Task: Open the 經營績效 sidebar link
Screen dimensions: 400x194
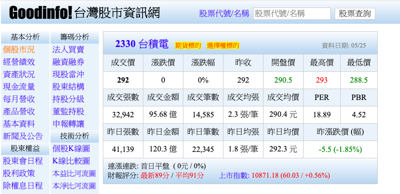Action: tap(19, 62)
